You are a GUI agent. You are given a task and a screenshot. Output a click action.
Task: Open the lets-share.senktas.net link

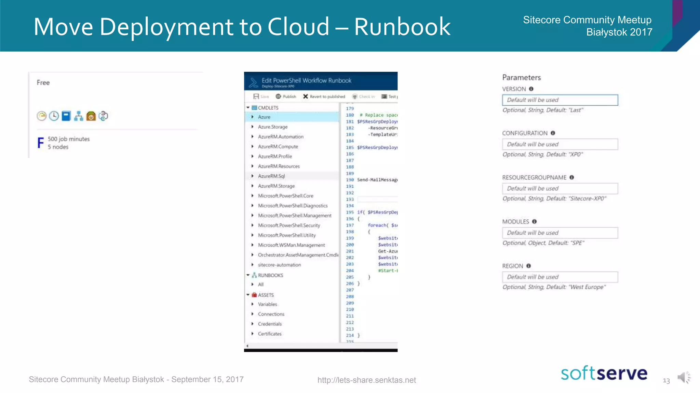(366, 380)
